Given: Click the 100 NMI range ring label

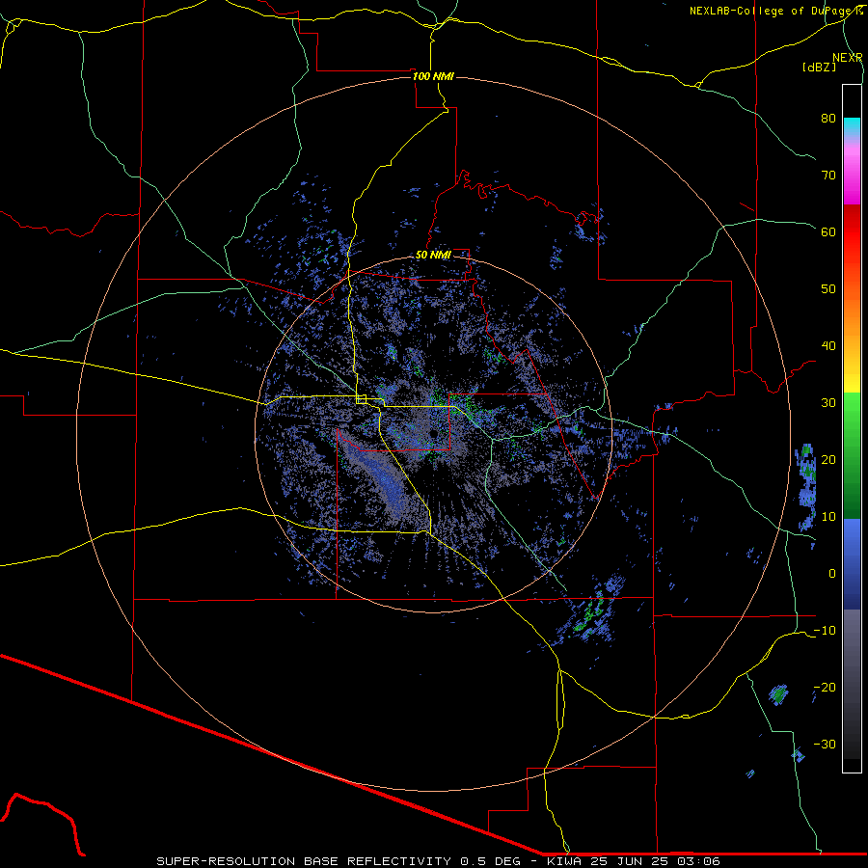Looking at the screenshot, I should (x=433, y=76).
